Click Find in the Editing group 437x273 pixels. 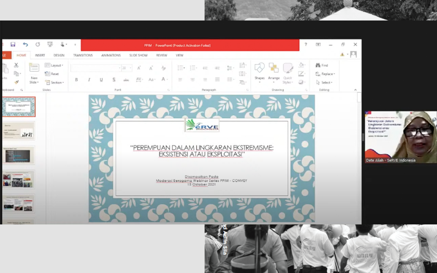[322, 65]
